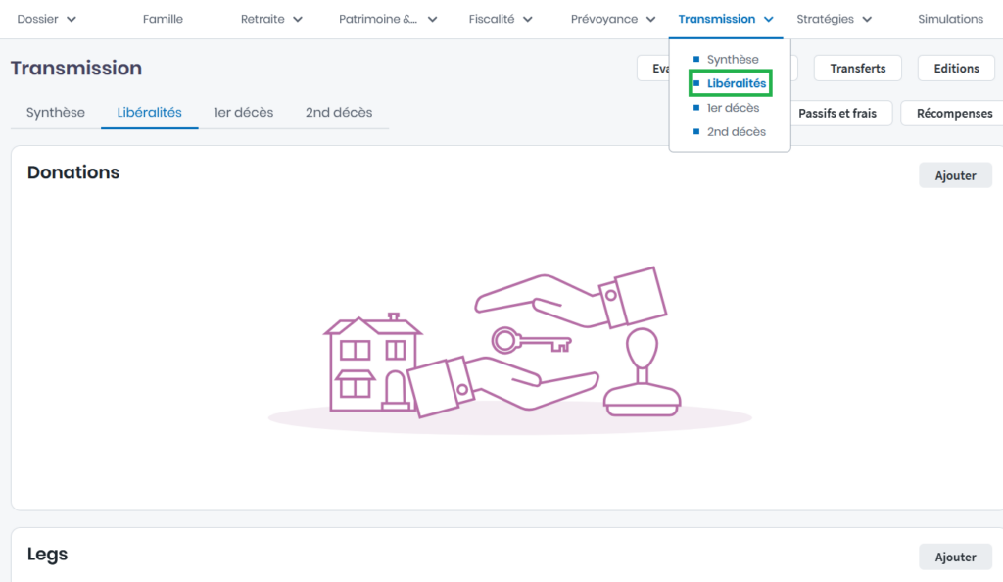Viewport: 1003px width, 582px height.
Task: Choose Synthèse in the Transmission dropdown list
Action: [x=732, y=60]
